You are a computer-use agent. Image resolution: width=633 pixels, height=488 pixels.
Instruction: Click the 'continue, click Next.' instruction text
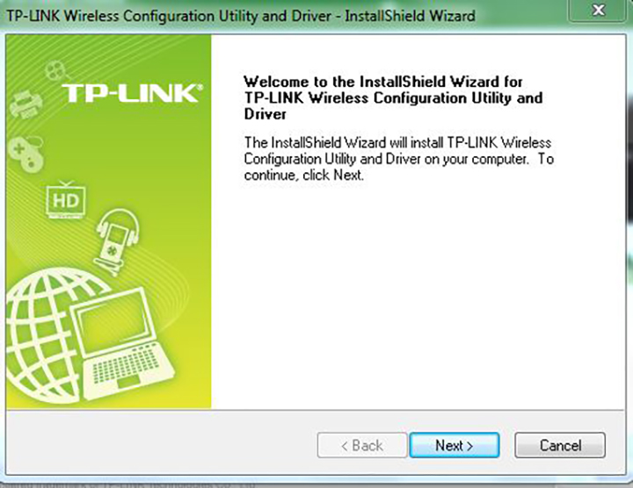(x=304, y=176)
